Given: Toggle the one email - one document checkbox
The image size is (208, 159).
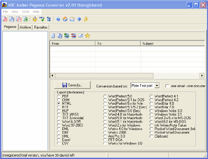Looking at the screenshot, I should 167,86.
